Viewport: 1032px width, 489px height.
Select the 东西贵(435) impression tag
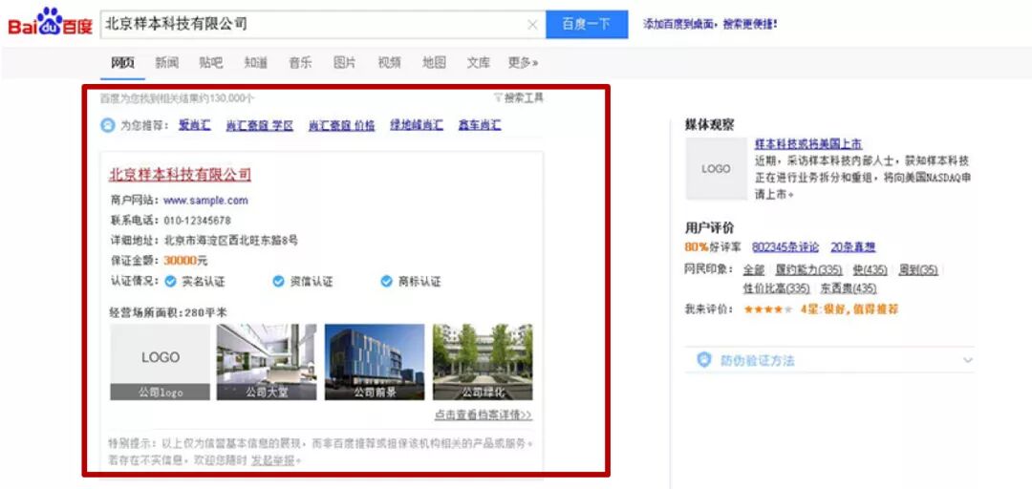(x=849, y=288)
